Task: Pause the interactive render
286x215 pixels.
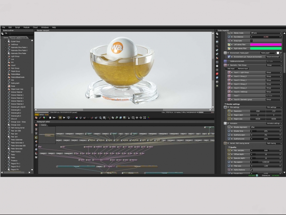Action: click(x=60, y=118)
